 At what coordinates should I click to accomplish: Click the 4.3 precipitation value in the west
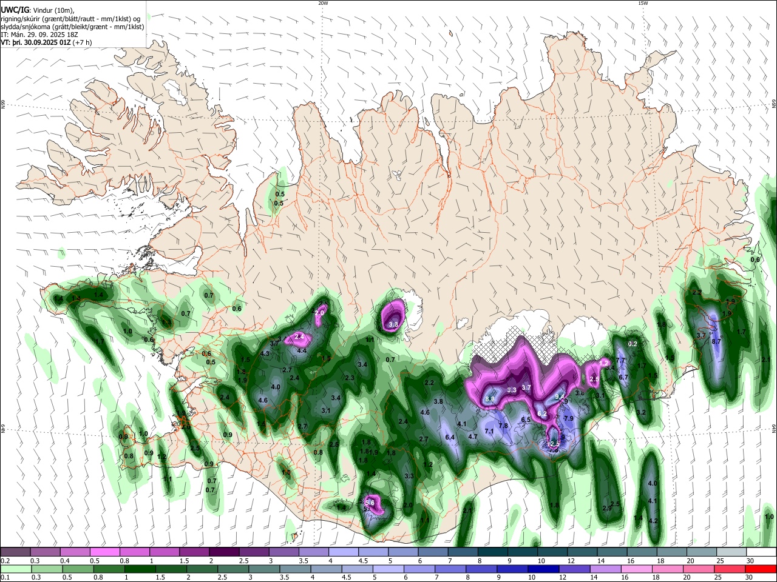[265, 353]
